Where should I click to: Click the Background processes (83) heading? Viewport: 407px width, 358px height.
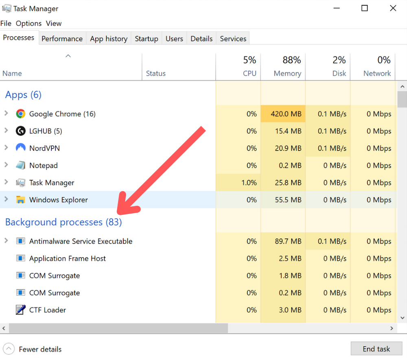pos(63,222)
